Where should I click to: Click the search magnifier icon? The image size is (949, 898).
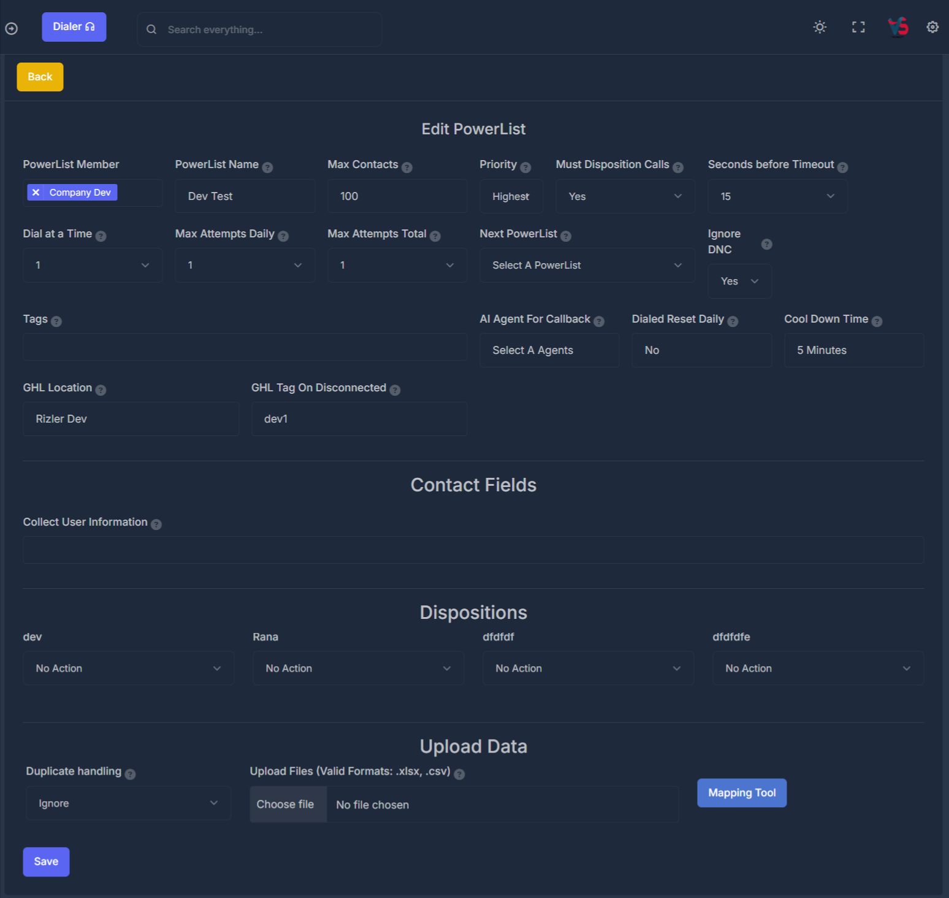(151, 29)
